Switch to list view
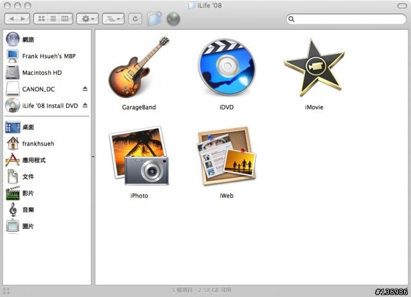Viewport: 411px width, 297px height. 53,19
